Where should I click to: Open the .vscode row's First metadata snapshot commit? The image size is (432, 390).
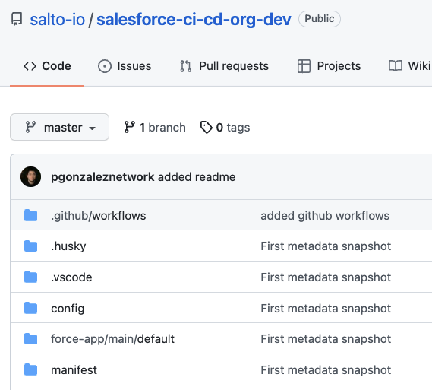(x=326, y=277)
